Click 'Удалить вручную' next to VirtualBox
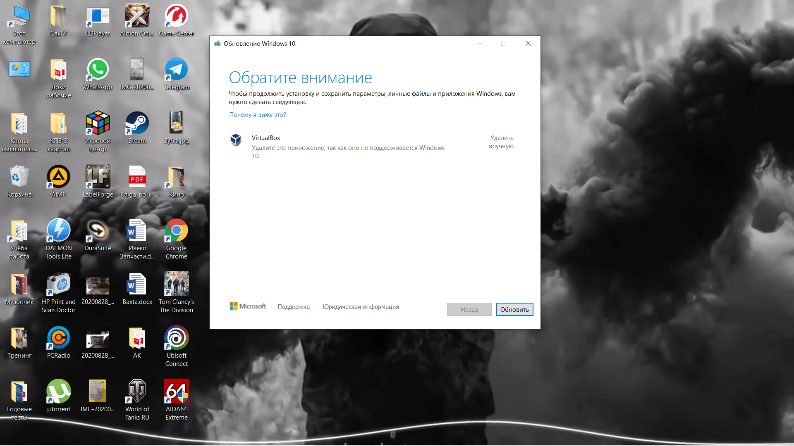The width and height of the screenshot is (794, 446). [501, 142]
